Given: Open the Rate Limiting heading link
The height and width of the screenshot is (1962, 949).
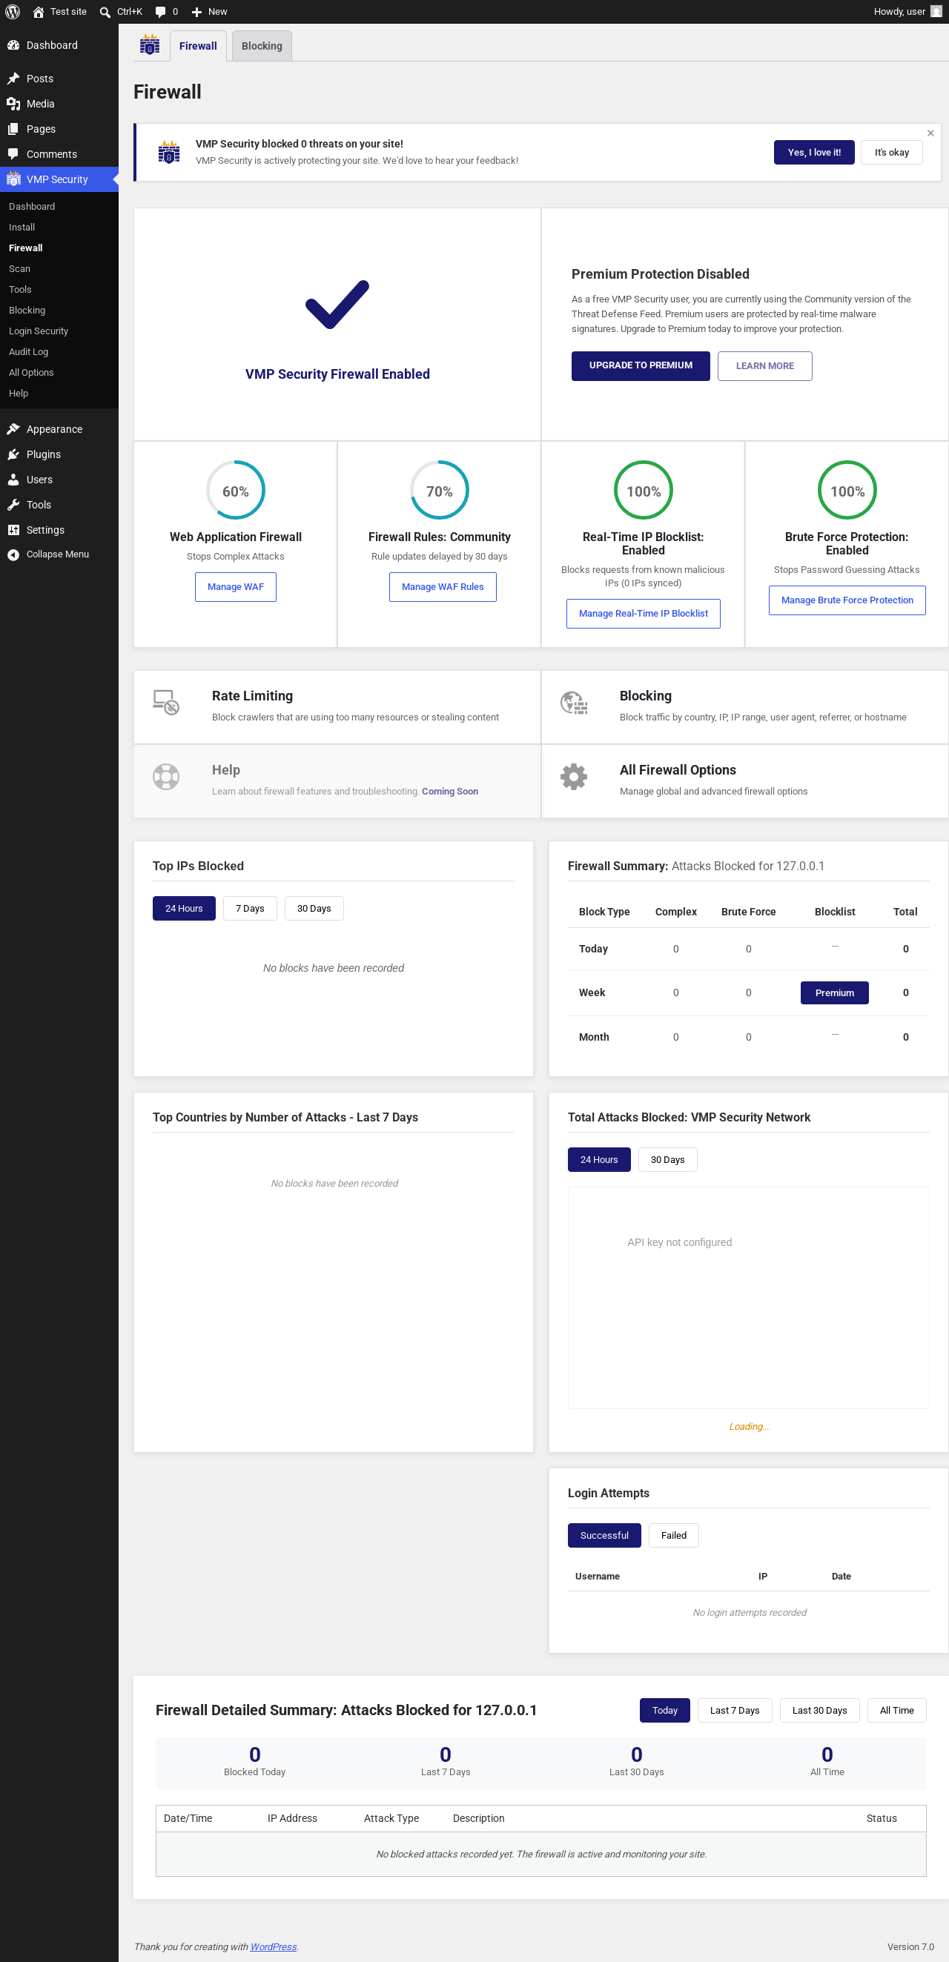Looking at the screenshot, I should click(252, 695).
